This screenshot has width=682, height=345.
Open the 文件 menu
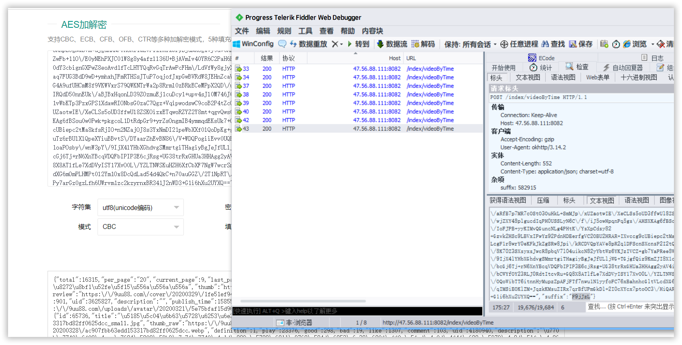(x=242, y=31)
